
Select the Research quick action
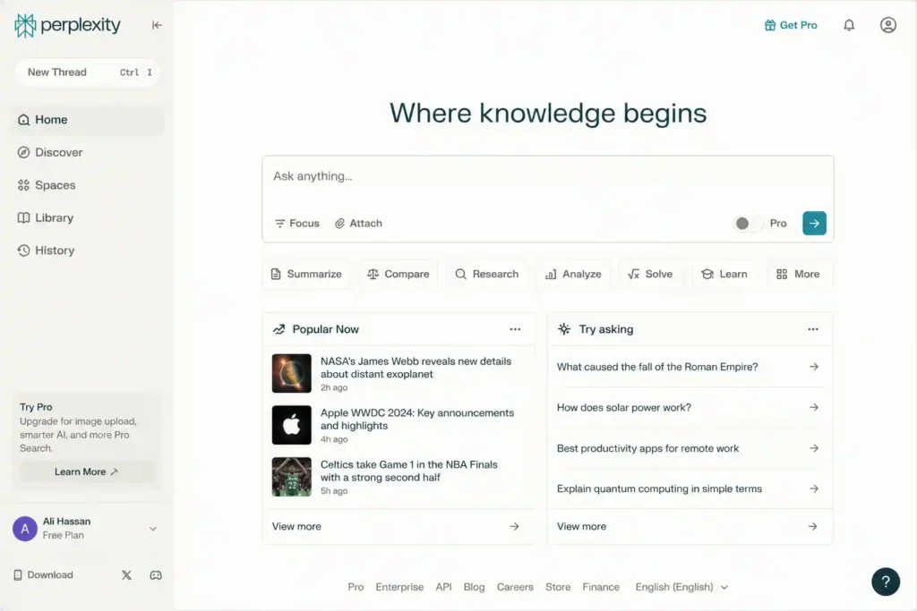click(x=487, y=274)
